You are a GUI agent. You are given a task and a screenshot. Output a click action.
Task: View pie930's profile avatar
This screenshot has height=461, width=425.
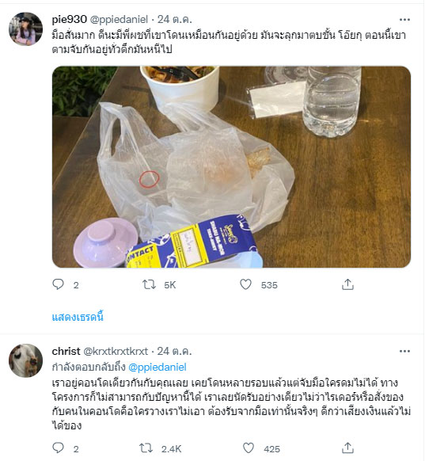25,29
